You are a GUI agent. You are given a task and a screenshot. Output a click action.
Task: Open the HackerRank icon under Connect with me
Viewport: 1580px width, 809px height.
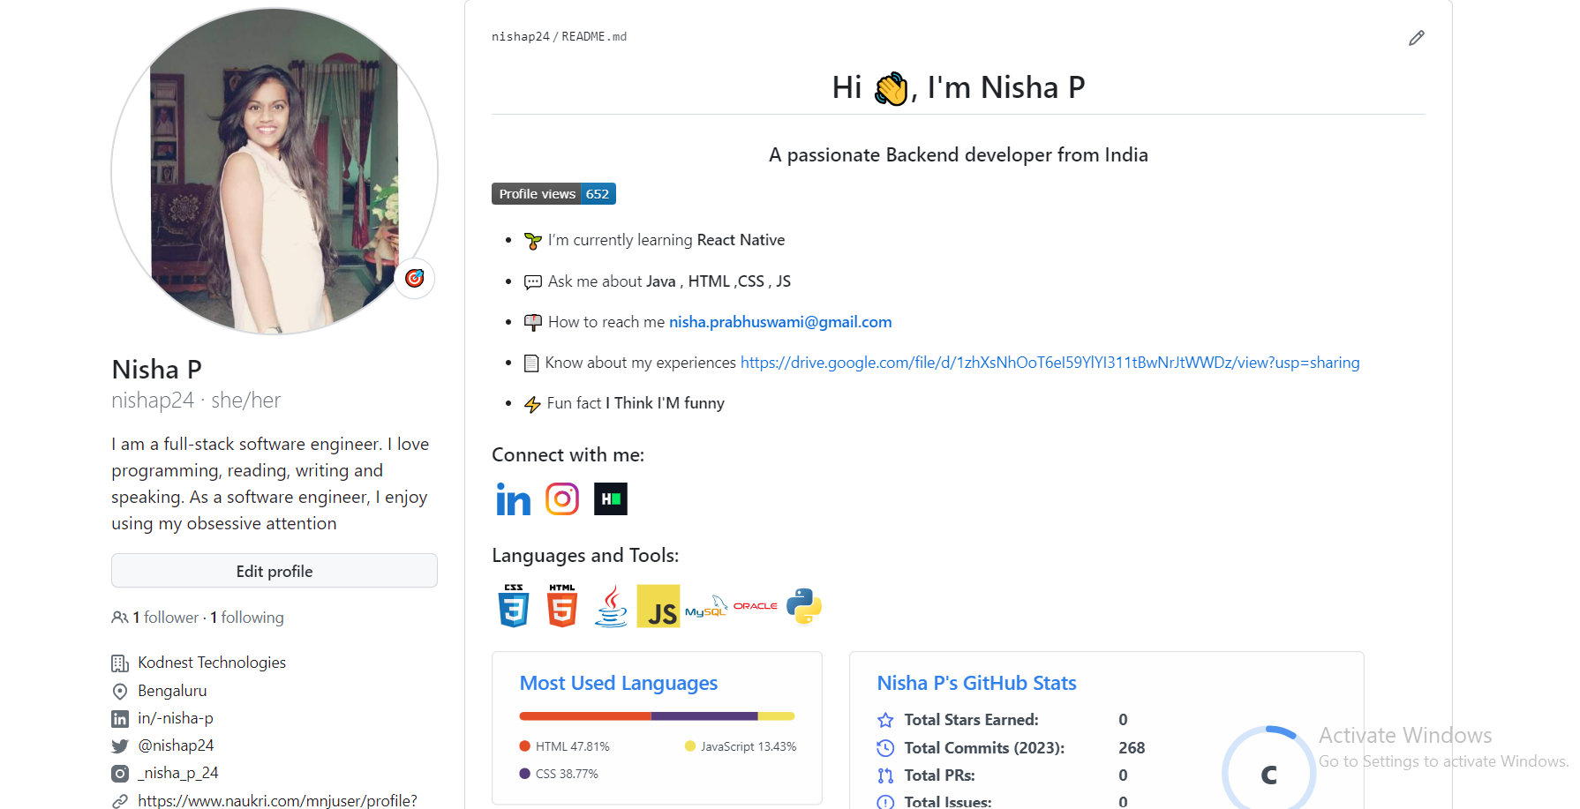(x=611, y=499)
